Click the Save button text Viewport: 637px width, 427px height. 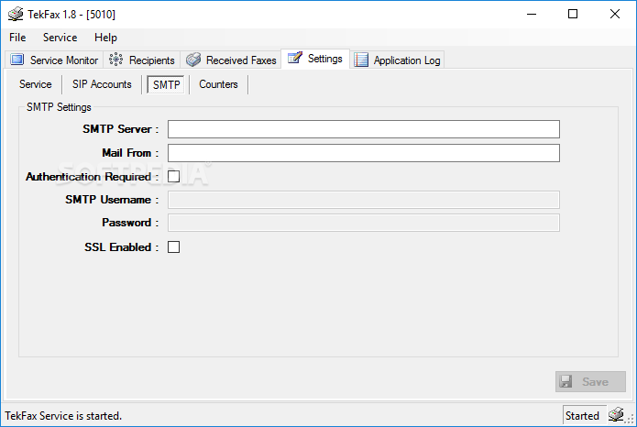[x=595, y=381]
